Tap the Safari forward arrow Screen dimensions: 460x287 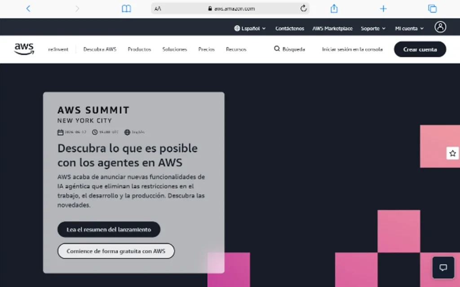point(77,9)
